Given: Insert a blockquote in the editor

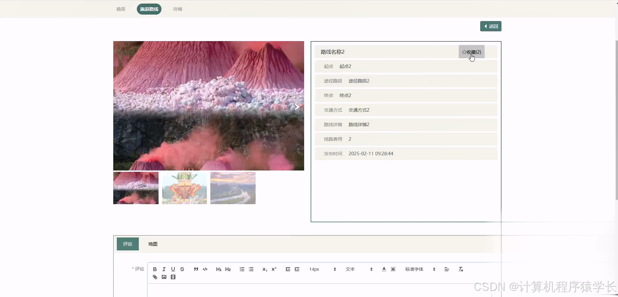Looking at the screenshot, I should tap(196, 269).
